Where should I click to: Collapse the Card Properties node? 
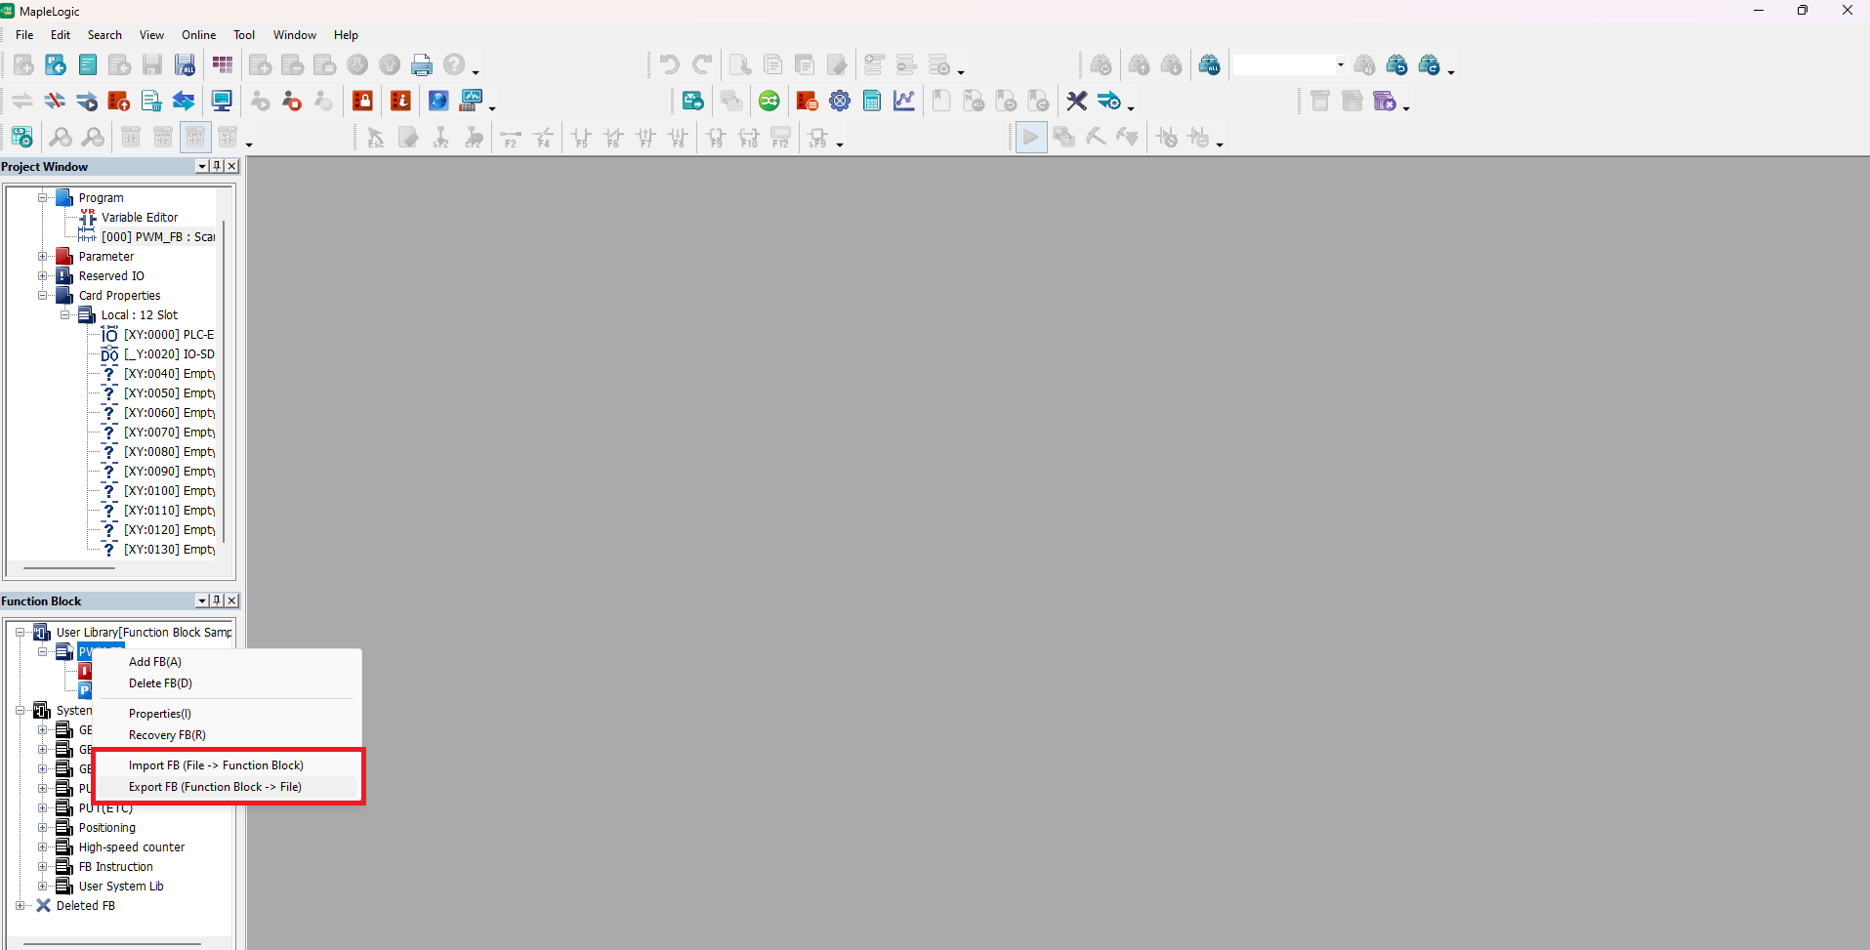click(x=42, y=295)
